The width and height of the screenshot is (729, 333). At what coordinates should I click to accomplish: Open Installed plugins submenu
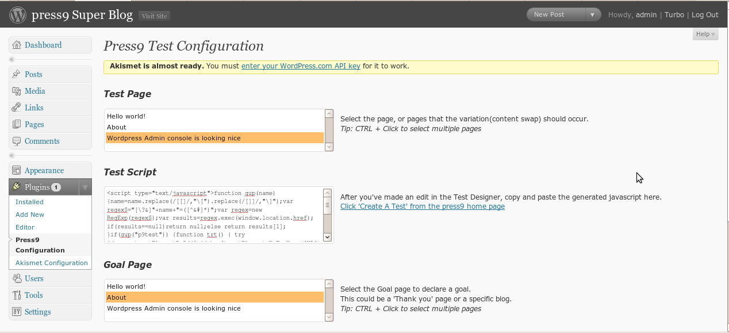click(x=29, y=202)
